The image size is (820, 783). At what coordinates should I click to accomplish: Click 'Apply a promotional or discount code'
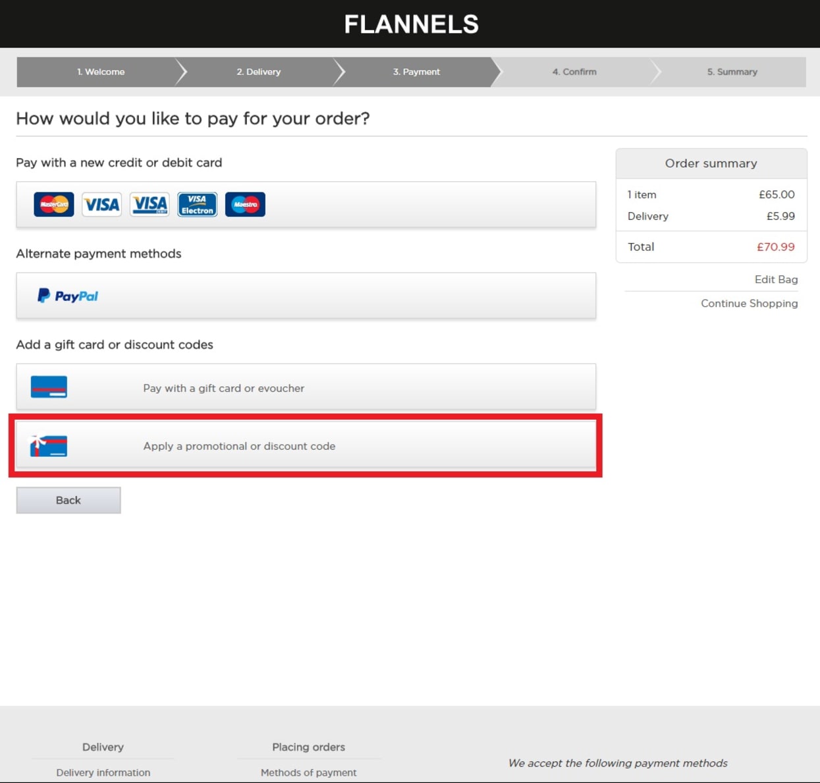[x=306, y=446]
